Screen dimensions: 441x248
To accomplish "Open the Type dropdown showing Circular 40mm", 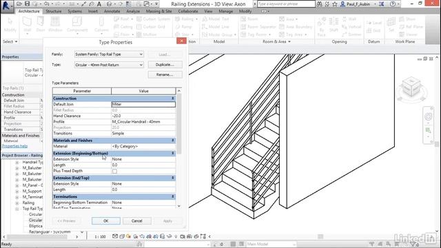I will click(x=109, y=65).
